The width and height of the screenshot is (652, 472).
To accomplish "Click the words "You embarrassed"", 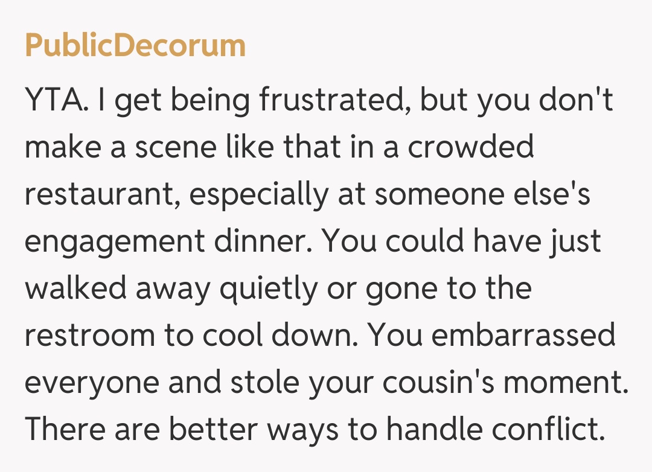I will point(491,336).
